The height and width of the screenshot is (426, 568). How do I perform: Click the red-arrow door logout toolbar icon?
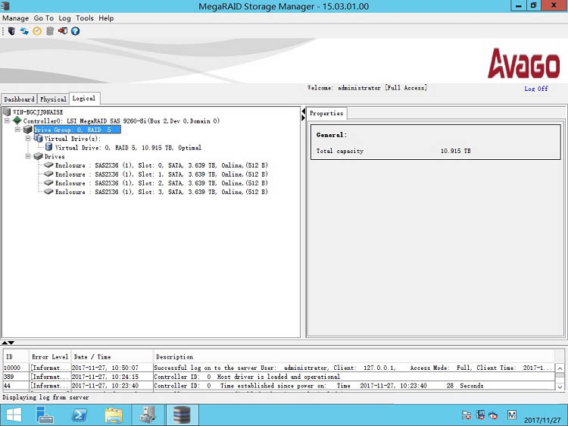(x=63, y=31)
